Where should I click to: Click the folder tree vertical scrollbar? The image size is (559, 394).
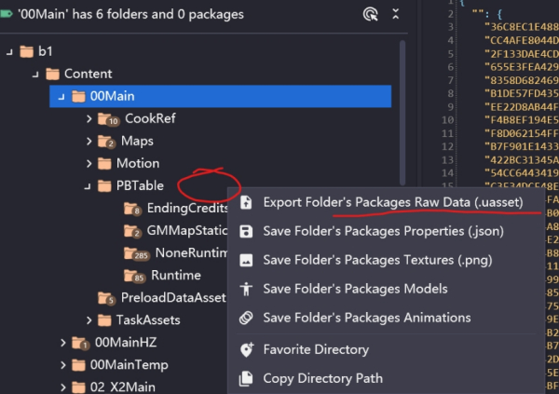click(402, 113)
